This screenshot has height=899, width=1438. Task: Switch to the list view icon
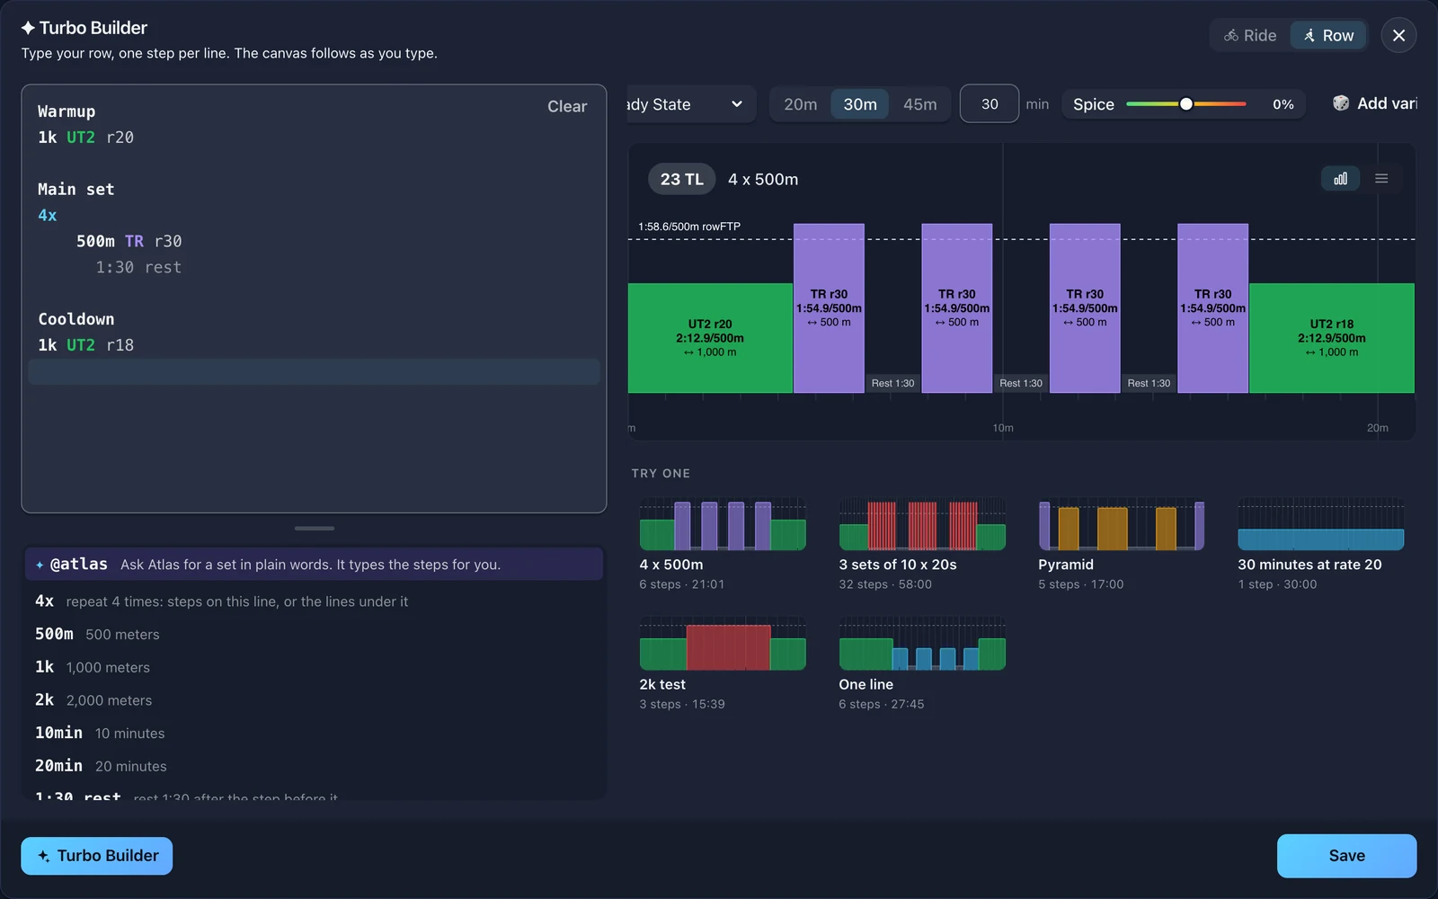point(1381,179)
